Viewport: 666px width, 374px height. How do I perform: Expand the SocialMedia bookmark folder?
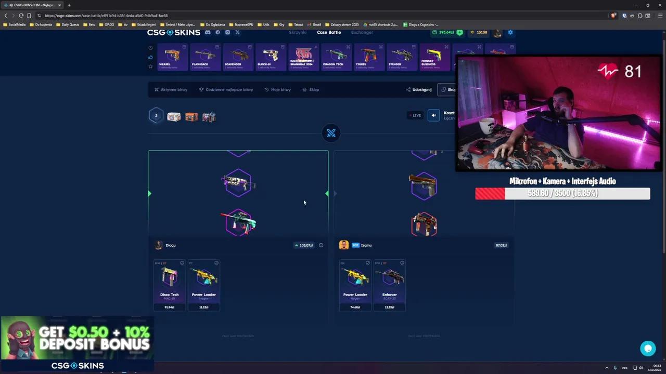point(14,24)
